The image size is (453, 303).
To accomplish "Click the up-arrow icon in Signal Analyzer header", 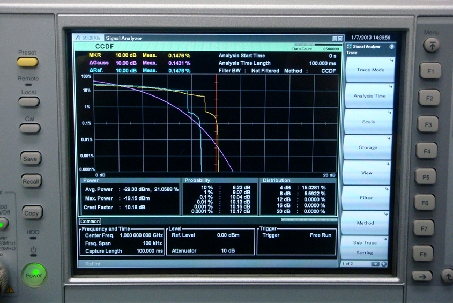I will (x=392, y=47).
